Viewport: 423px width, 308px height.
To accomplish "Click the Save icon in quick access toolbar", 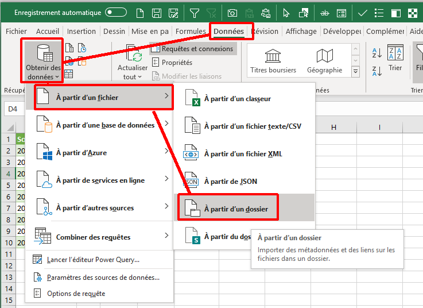I will [156, 12].
